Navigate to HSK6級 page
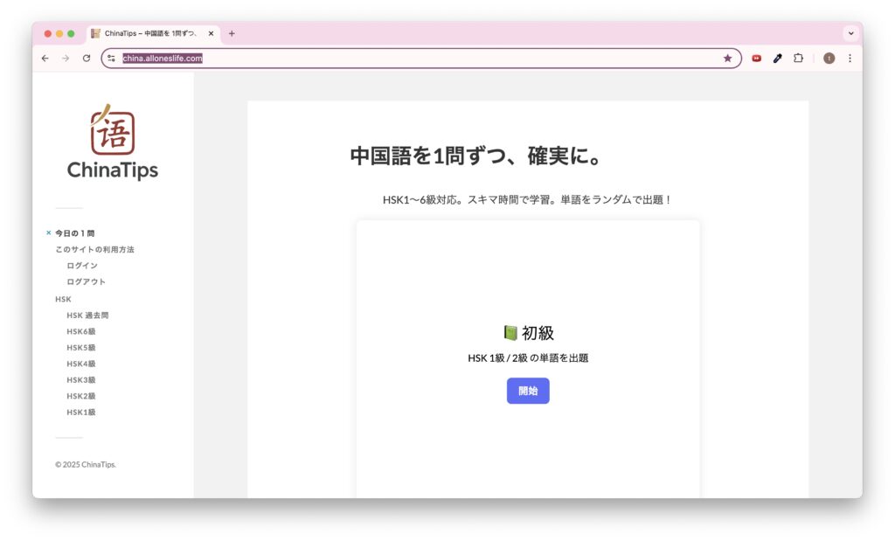Screen dimensions: 895x541 point(81,331)
